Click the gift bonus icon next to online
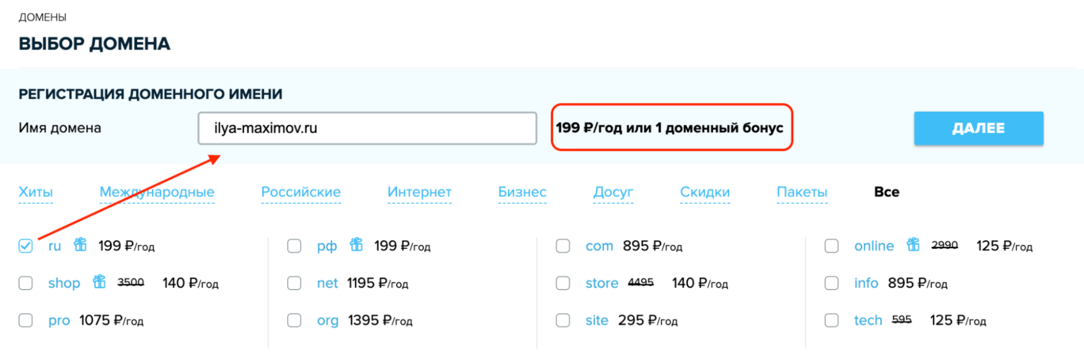 tap(913, 245)
